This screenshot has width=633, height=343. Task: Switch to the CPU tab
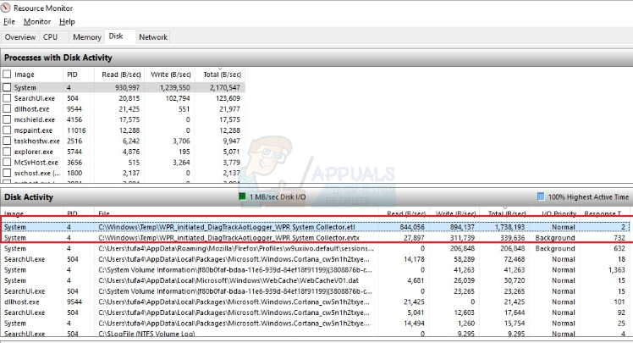tap(51, 37)
